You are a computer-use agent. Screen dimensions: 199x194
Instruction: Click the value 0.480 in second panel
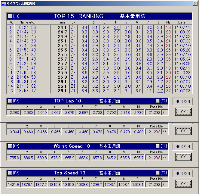[139, 132]
